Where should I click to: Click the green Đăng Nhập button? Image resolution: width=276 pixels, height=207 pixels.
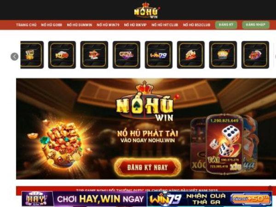256,25
